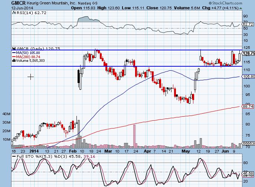Click the volume bars icon in legend
The width and height of the screenshot is (255, 187).
(x=14, y=60)
